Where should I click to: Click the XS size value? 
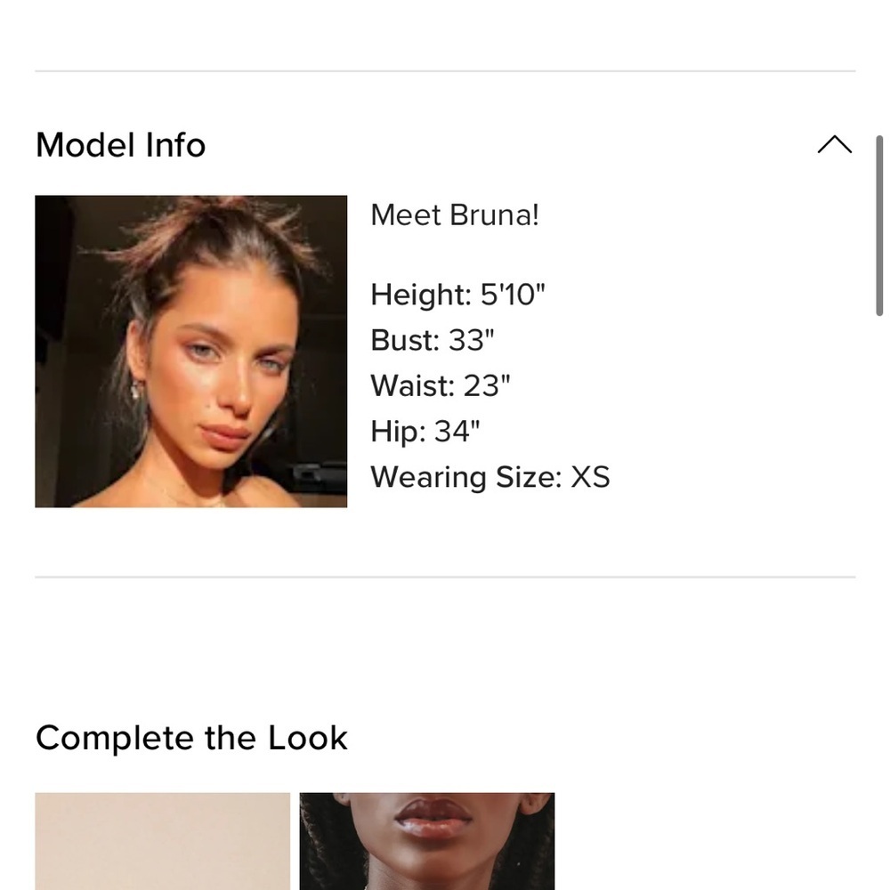[590, 477]
